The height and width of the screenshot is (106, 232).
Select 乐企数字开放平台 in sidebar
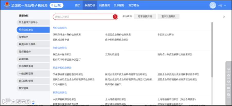pos(33,22)
